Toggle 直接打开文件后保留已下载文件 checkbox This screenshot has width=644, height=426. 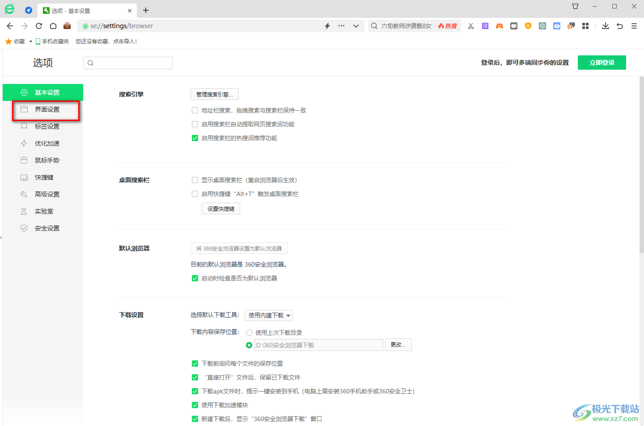coord(195,377)
